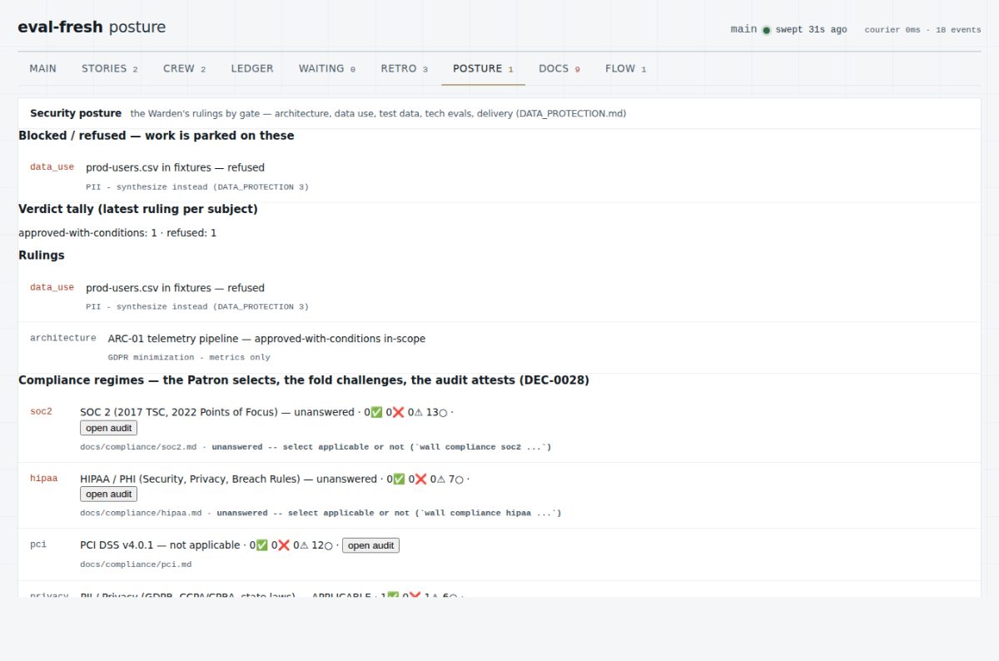Click the "hipaa" regime label

[x=44, y=479]
